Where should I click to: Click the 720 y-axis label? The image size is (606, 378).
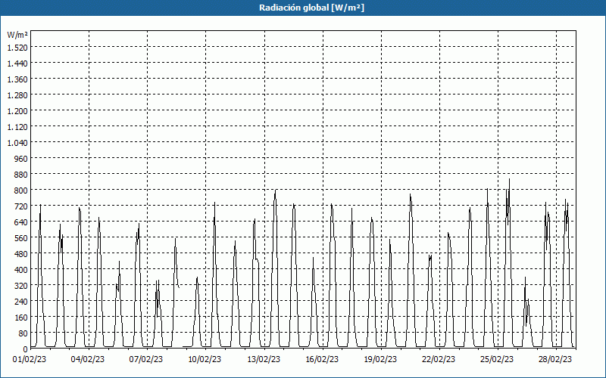pyautogui.click(x=21, y=206)
